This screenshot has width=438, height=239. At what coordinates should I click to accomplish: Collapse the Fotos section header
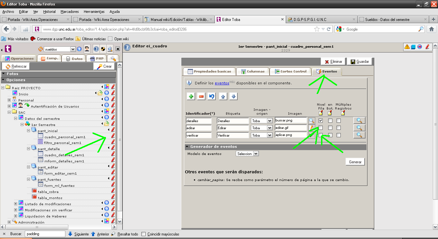tap(59, 74)
